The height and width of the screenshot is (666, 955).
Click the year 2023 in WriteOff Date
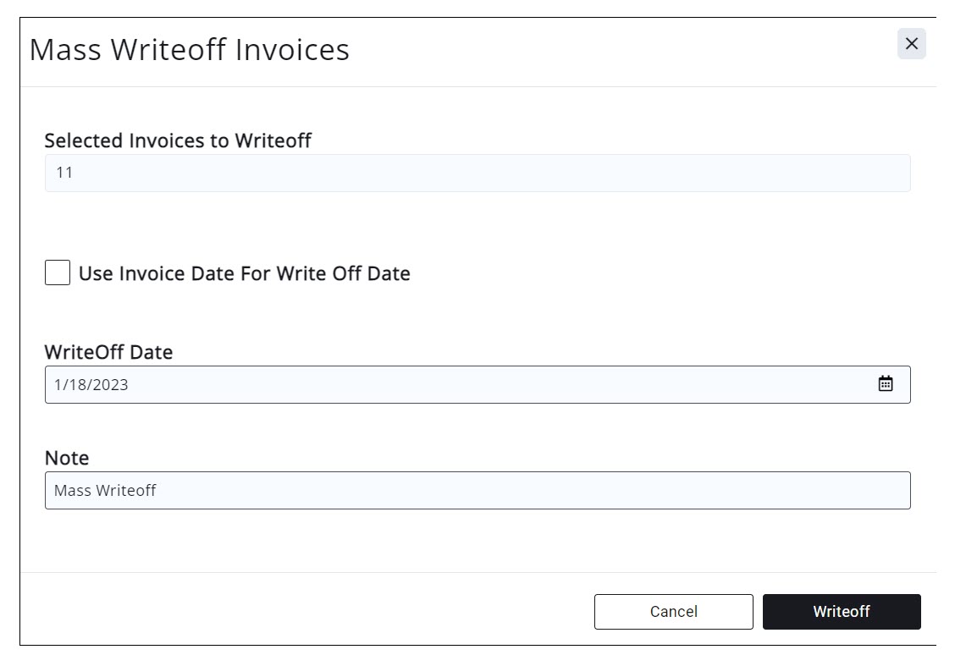(112, 385)
